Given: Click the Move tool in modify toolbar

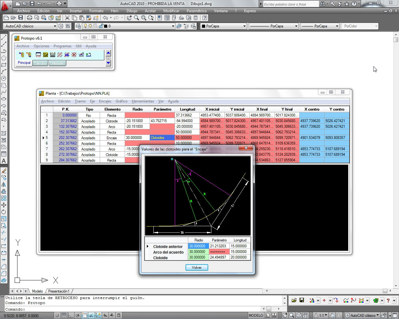Looking at the screenshot, I should click(4, 205).
